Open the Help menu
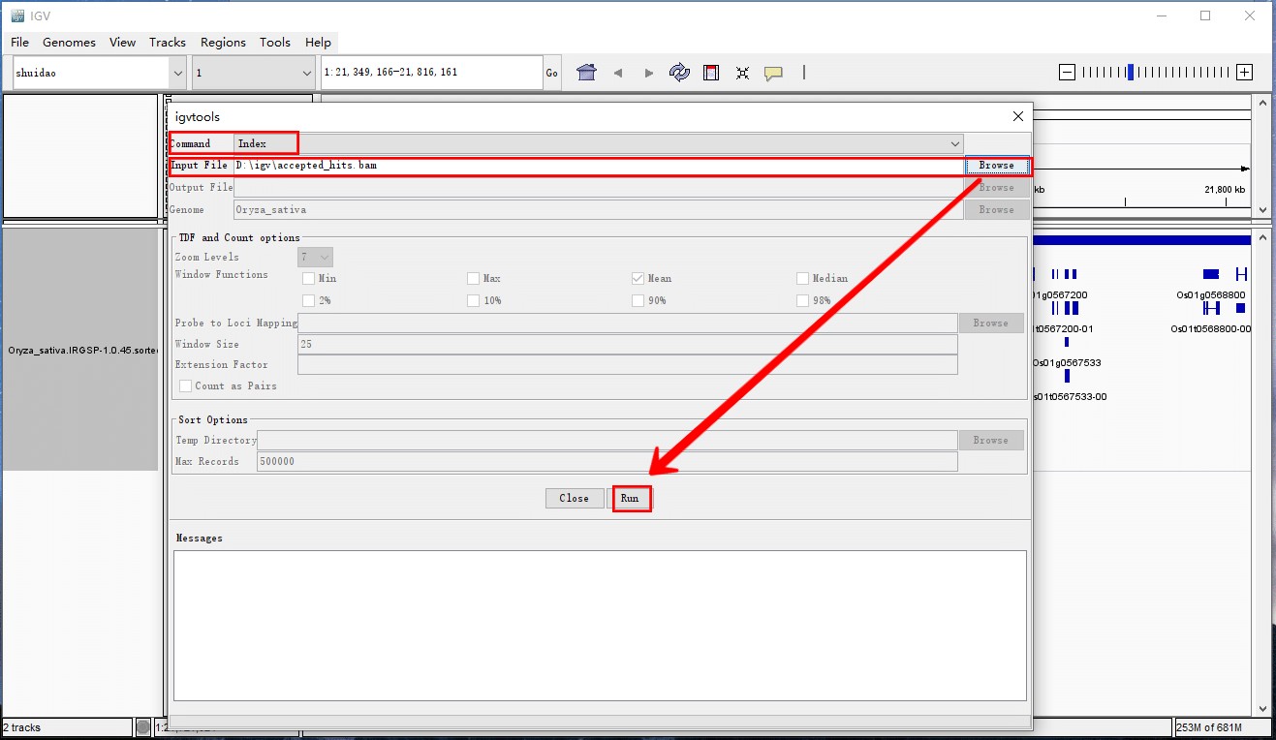 (318, 43)
